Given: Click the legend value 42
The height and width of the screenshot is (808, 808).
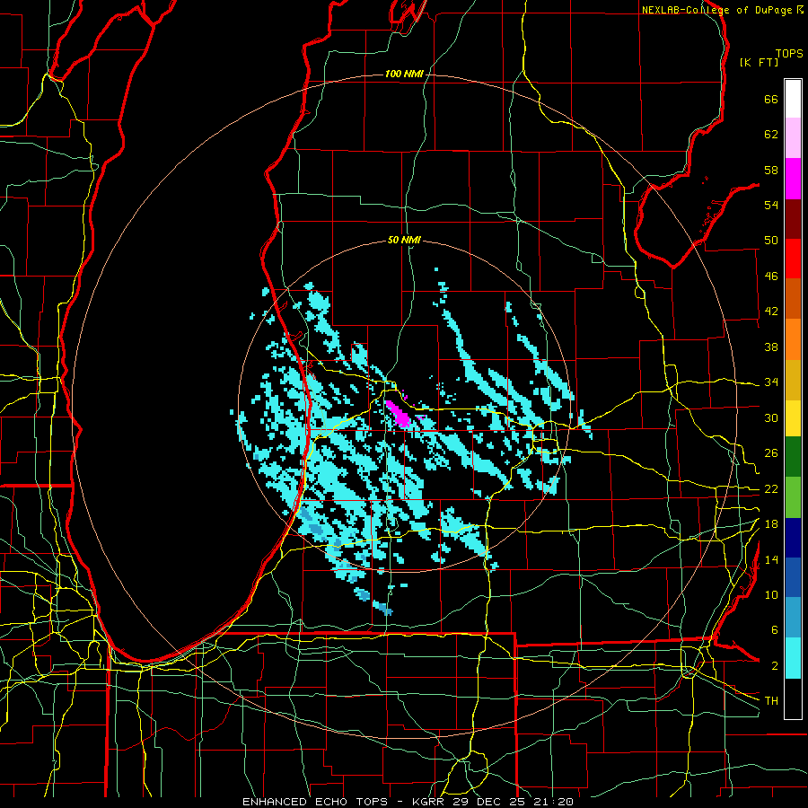Looking at the screenshot, I should 771,312.
